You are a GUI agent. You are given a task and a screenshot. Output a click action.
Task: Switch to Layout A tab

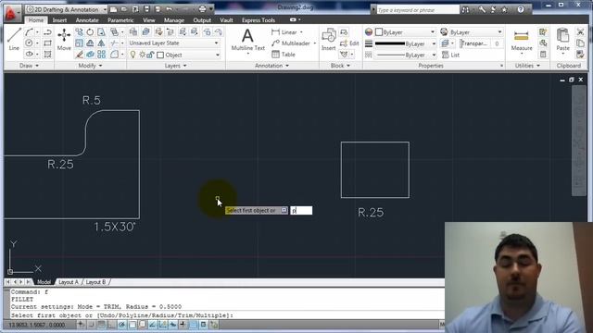point(69,282)
